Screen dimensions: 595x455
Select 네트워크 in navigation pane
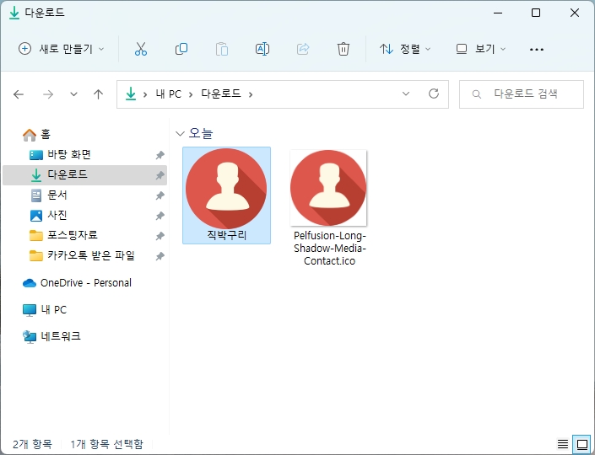(x=51, y=336)
